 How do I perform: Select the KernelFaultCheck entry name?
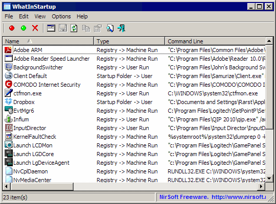(35, 137)
